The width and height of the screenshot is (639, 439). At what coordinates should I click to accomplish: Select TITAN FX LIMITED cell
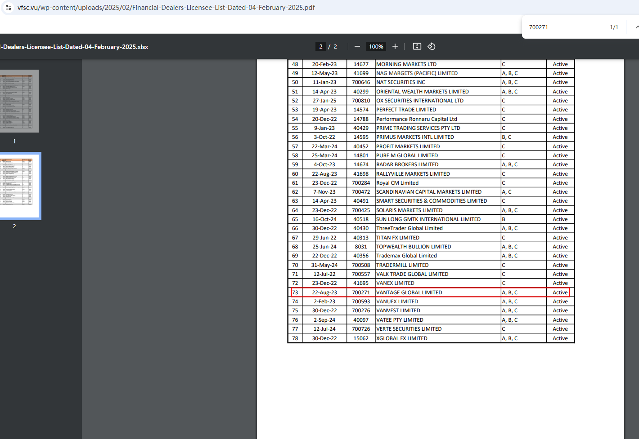pyautogui.click(x=398, y=238)
